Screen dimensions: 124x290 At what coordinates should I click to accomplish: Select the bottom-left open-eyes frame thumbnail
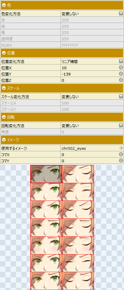tap(46, 281)
